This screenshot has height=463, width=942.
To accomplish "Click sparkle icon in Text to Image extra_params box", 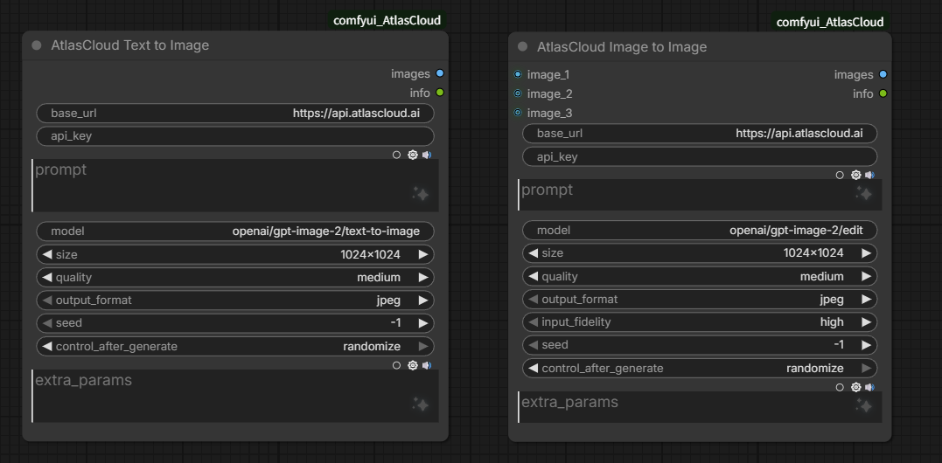I will (421, 404).
